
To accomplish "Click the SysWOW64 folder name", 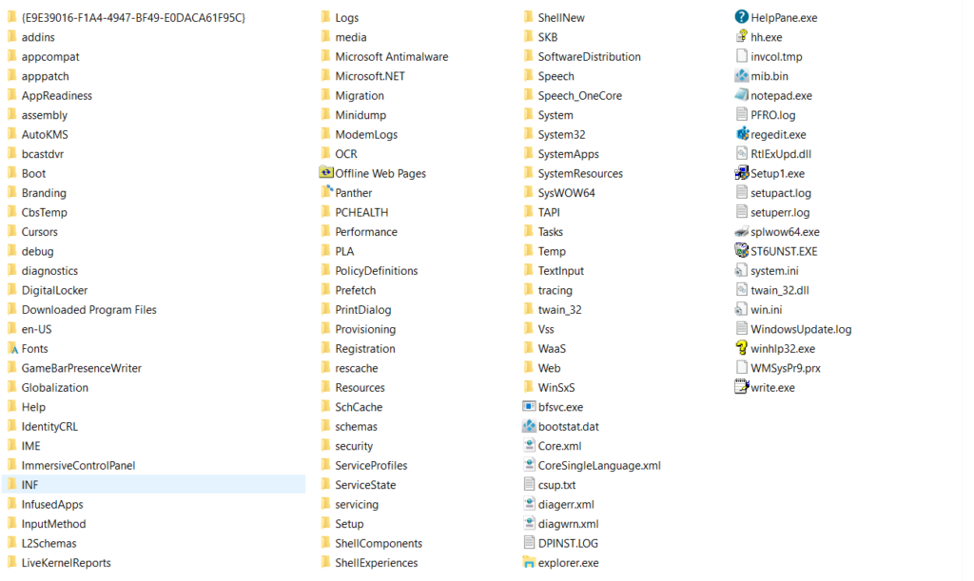I will point(567,192).
